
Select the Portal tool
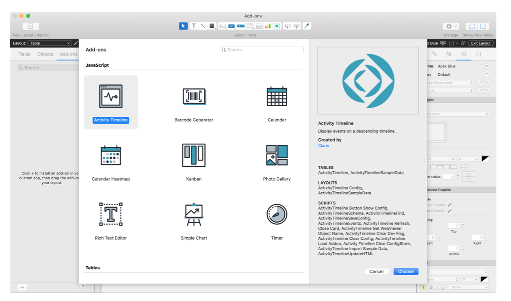[x=259, y=26]
